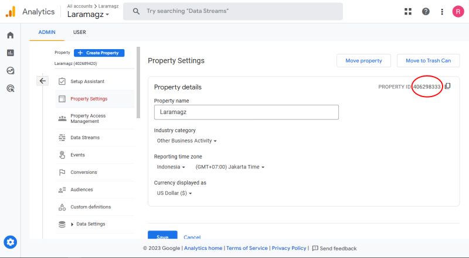
Task: Click the Admin gear icon
Action: [x=11, y=242]
